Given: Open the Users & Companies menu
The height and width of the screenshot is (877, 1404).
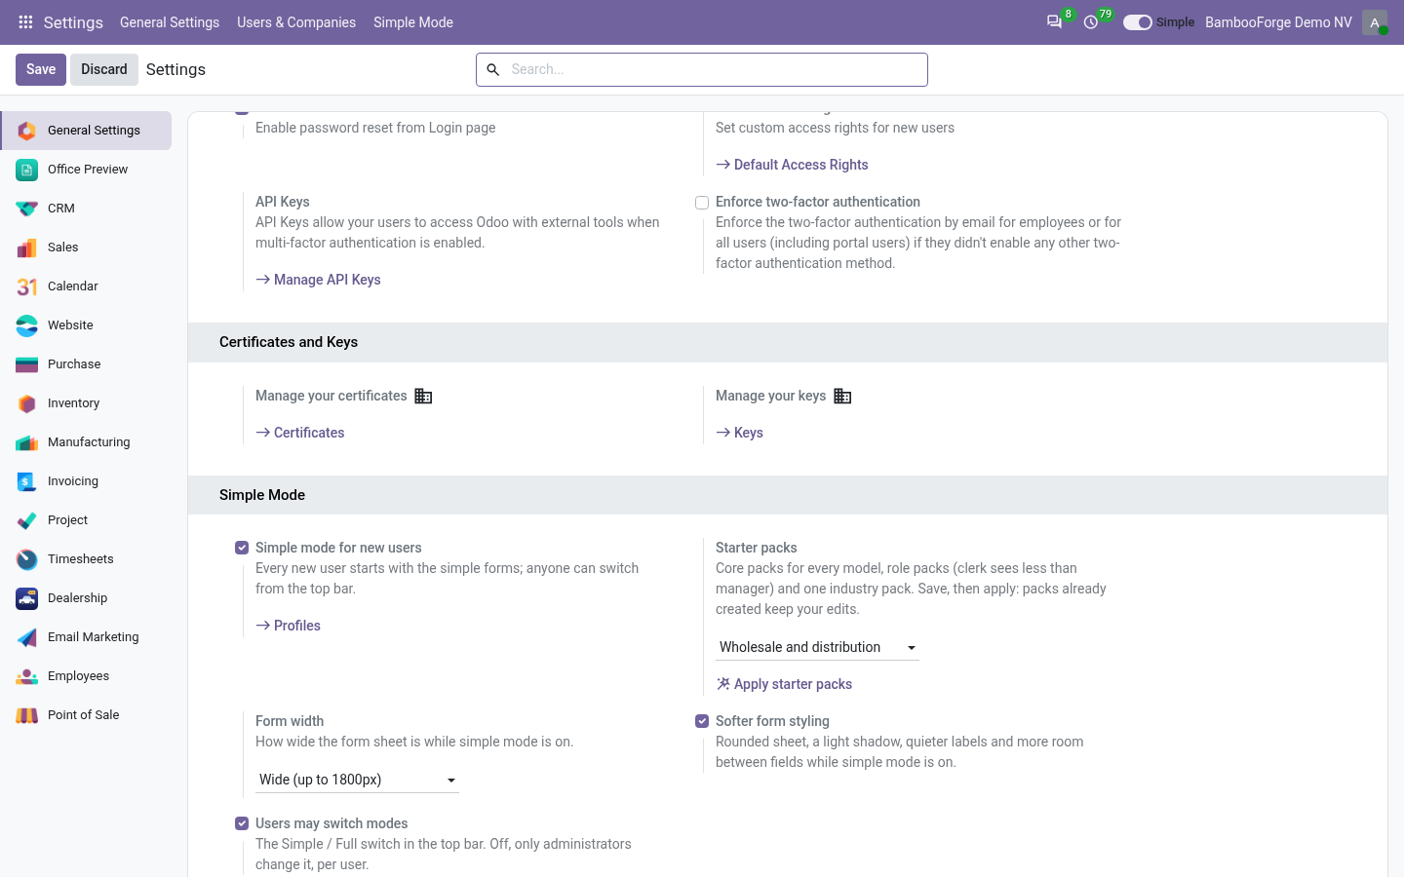Looking at the screenshot, I should tap(296, 22).
